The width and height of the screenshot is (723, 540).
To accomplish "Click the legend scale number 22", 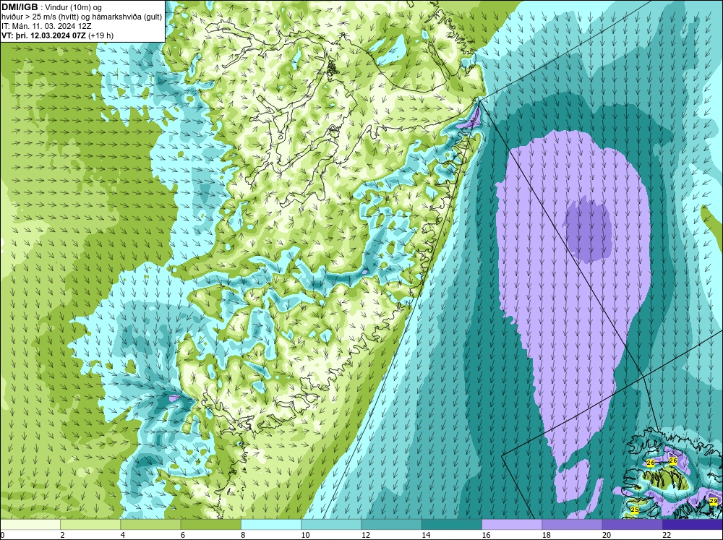I will coord(667,535).
